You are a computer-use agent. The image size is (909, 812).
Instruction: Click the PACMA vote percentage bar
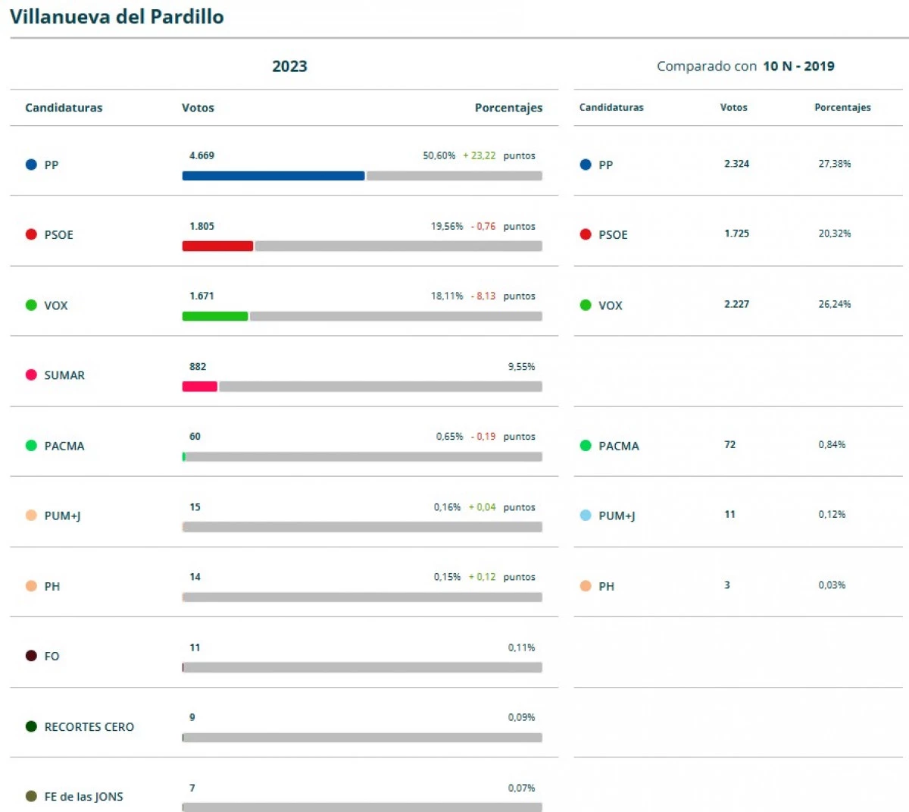(184, 456)
